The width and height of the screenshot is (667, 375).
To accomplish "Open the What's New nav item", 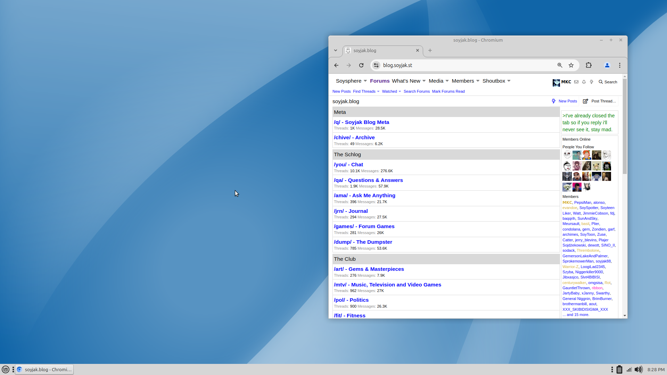I will point(406,81).
